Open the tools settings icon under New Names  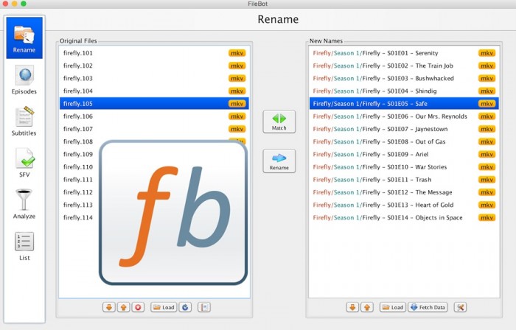[460, 307]
